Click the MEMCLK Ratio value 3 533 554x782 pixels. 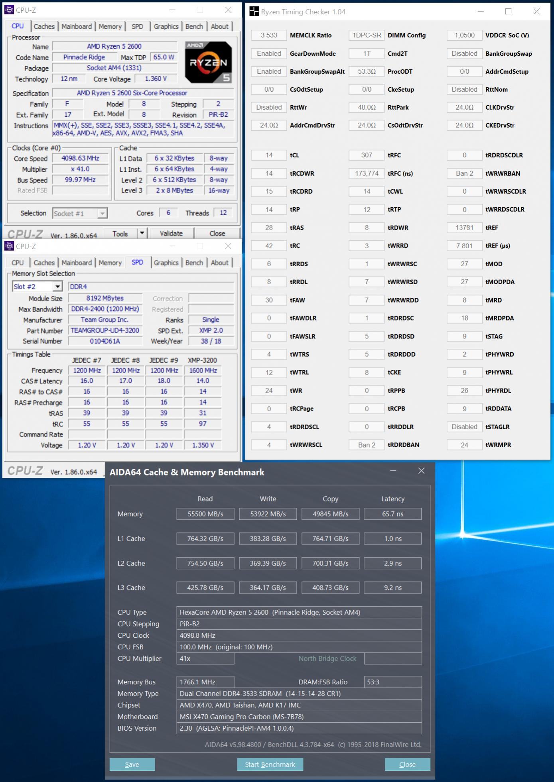[x=269, y=35]
